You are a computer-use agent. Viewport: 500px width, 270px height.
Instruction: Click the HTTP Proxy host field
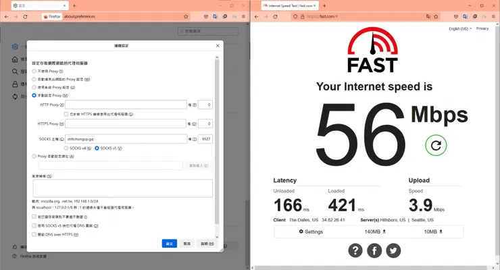(126, 105)
